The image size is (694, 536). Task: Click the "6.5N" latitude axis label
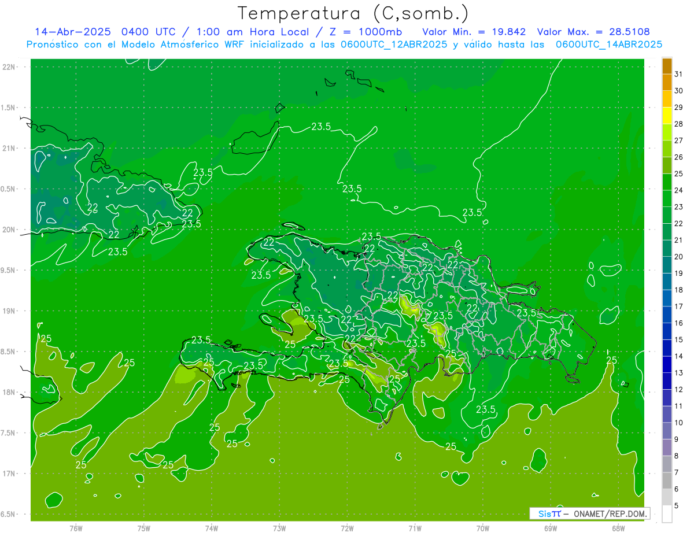click(x=9, y=514)
